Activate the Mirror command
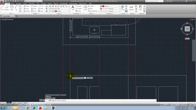Image resolution: width=196 pixels, height=110 pixels. point(34,9)
